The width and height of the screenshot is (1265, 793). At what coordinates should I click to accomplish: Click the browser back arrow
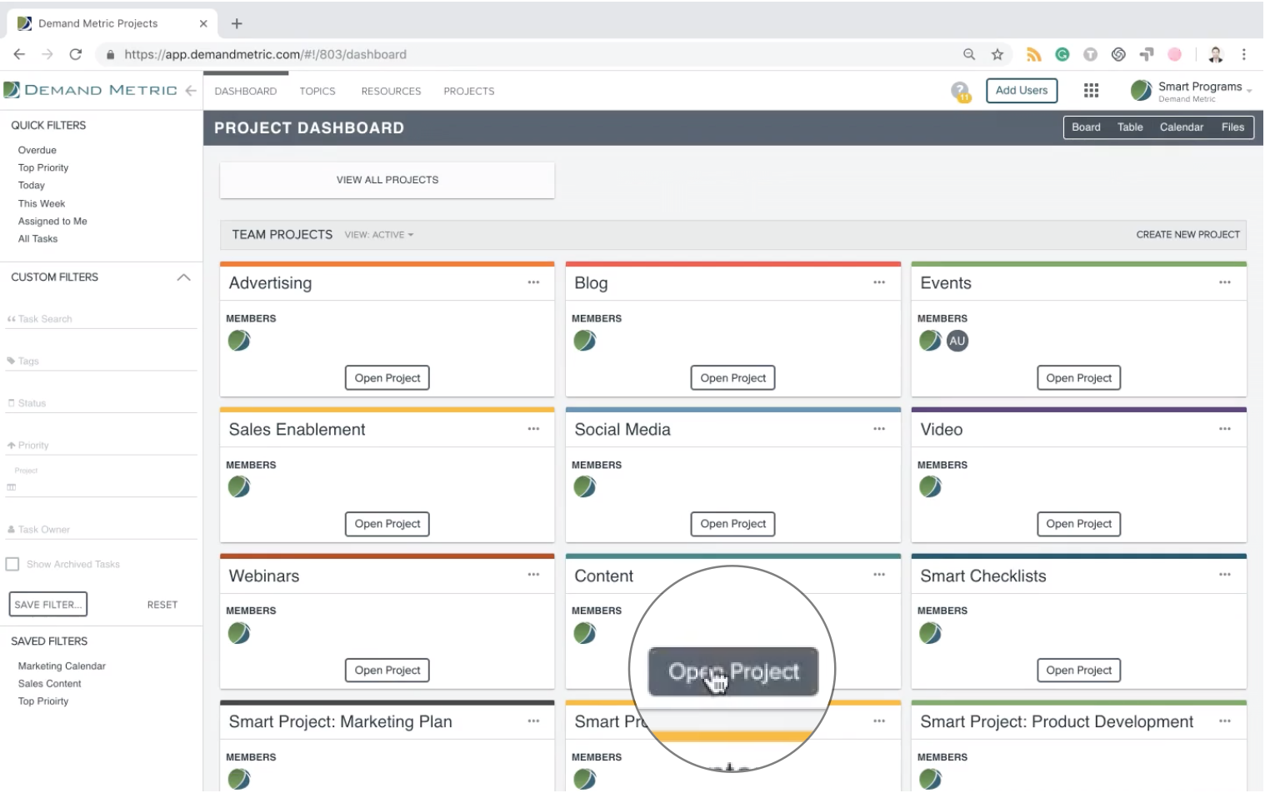coord(19,54)
